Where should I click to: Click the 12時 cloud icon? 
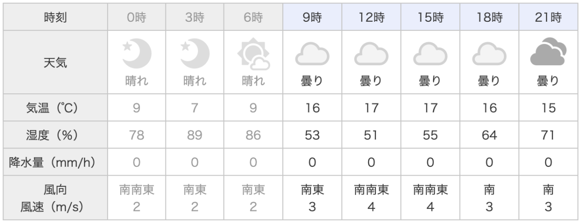click(x=371, y=54)
